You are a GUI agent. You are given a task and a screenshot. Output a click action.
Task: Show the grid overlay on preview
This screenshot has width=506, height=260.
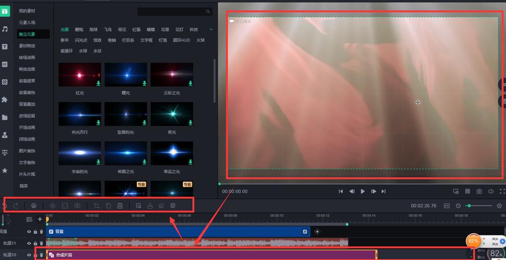tap(467, 191)
